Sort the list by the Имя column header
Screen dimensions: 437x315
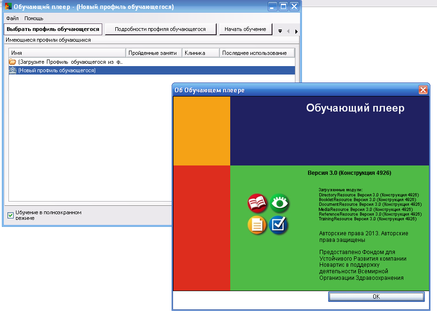tap(67, 53)
